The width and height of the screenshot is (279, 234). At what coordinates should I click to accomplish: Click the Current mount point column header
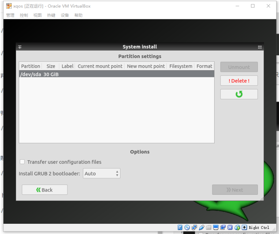tap(100, 66)
